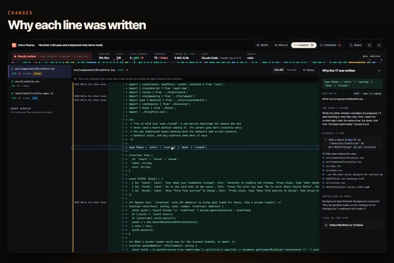Open src/App.tsx from evidence list

333,166
